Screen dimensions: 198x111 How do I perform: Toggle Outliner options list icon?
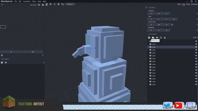157,38
